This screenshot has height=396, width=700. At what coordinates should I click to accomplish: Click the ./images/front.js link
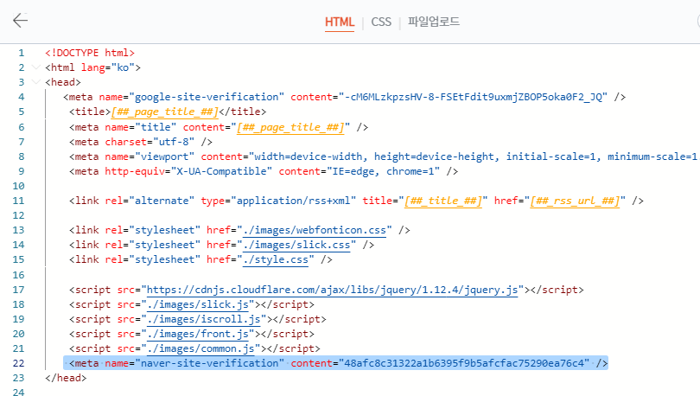tap(198, 334)
